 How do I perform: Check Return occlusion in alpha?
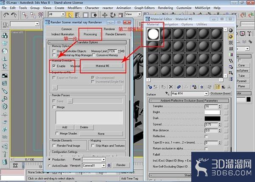[206, 148]
